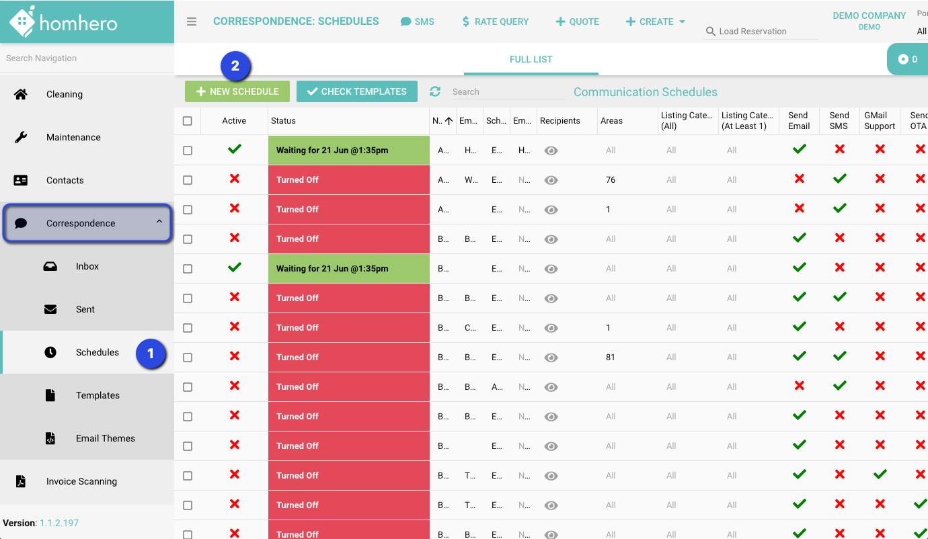The width and height of the screenshot is (928, 539).
Task: Click the hamburger menu icon
Action: 192,22
